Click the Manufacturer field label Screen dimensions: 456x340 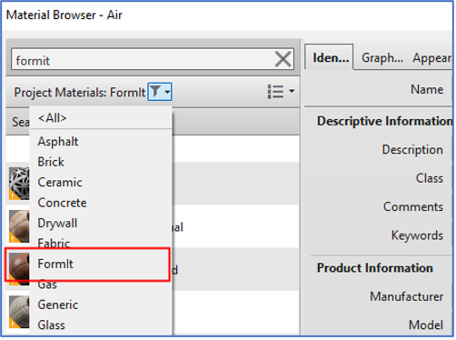(x=406, y=296)
